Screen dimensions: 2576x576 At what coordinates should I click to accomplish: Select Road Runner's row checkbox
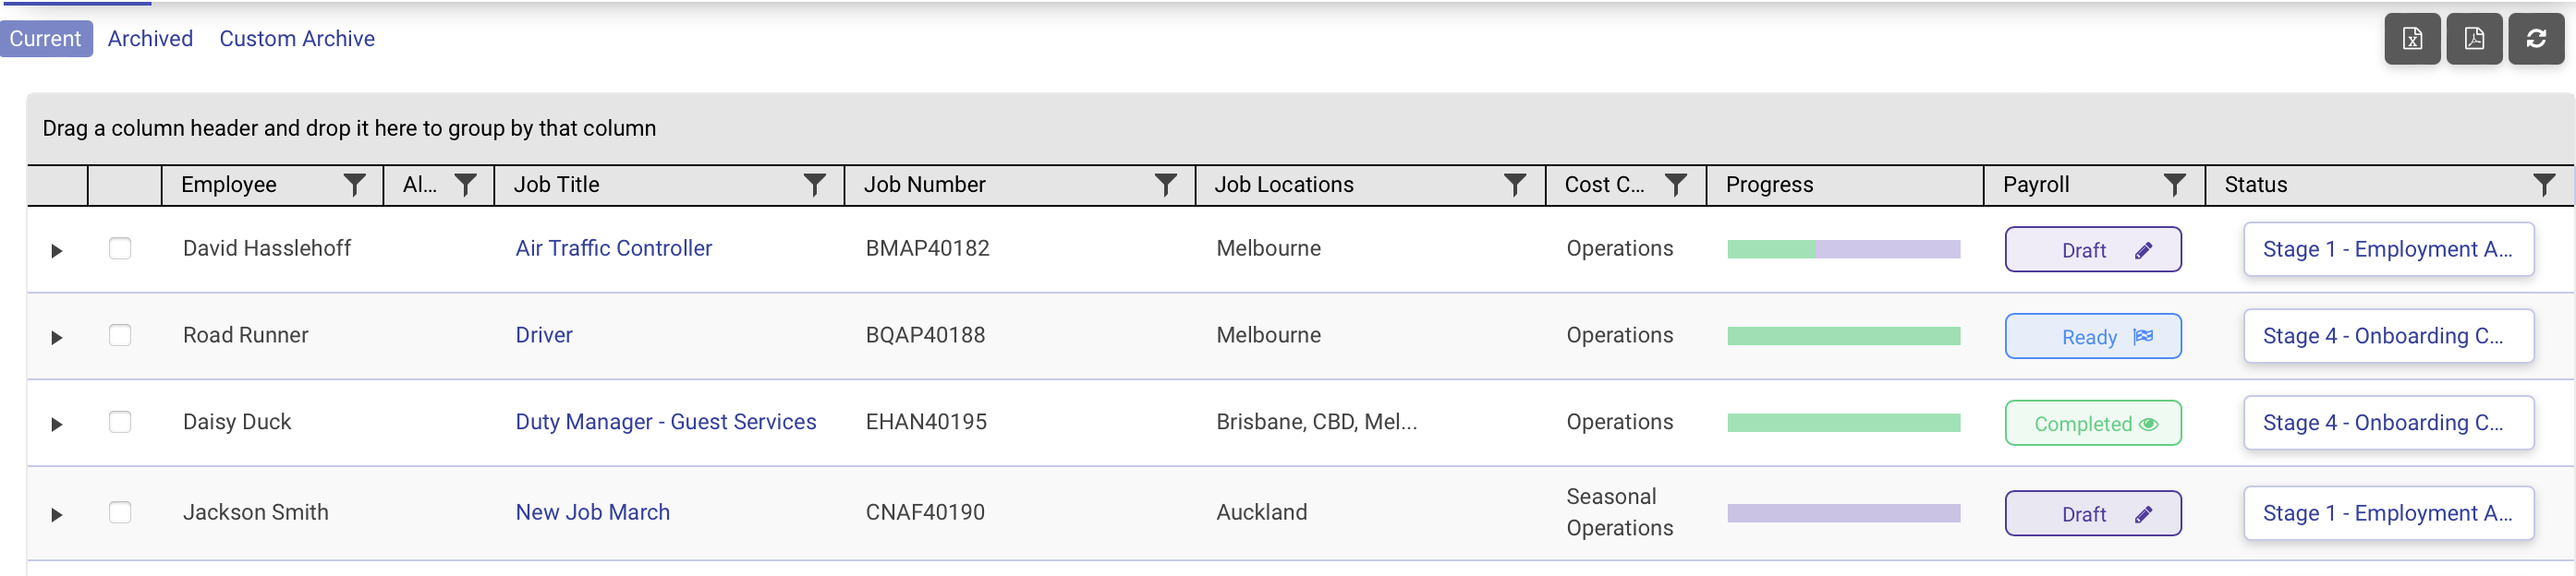click(x=120, y=334)
